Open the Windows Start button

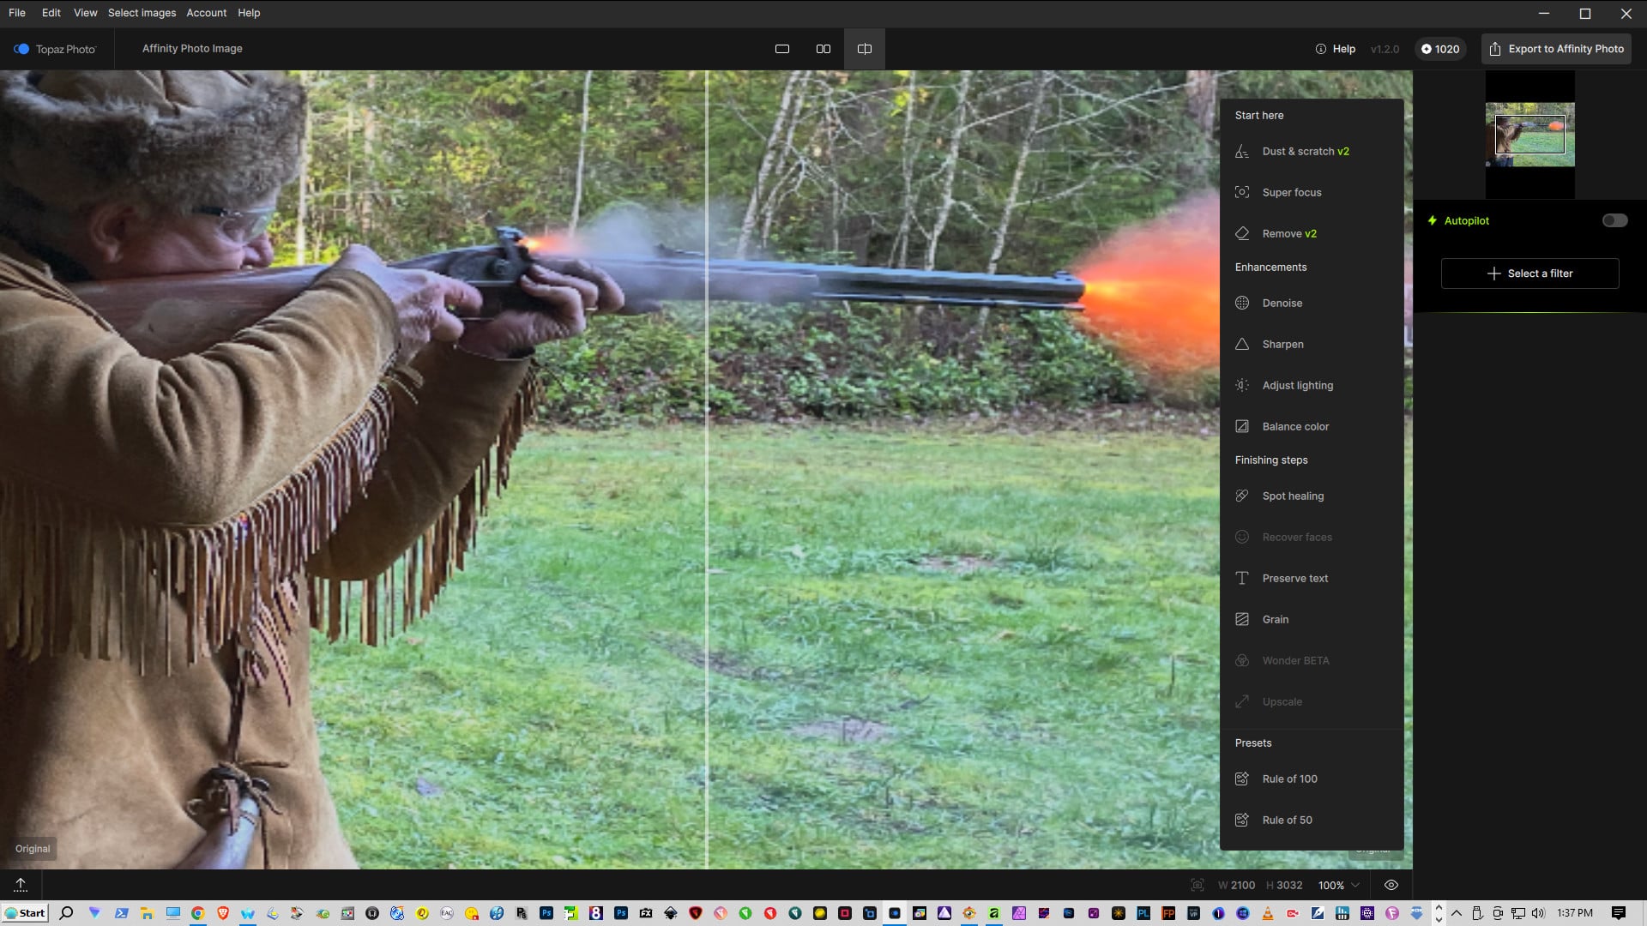[x=25, y=913]
